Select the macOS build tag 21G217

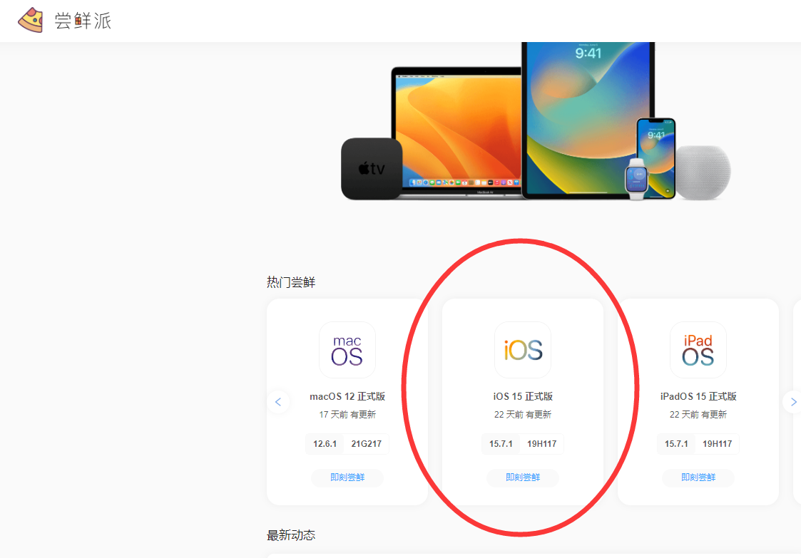pyautogui.click(x=367, y=444)
